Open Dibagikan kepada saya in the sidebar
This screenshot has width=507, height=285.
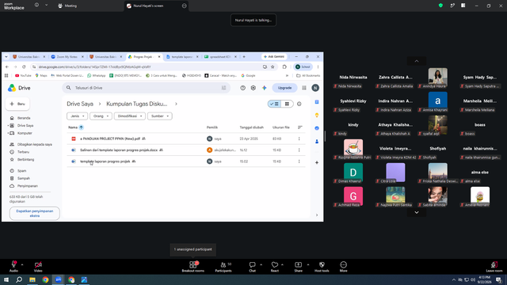click(35, 144)
